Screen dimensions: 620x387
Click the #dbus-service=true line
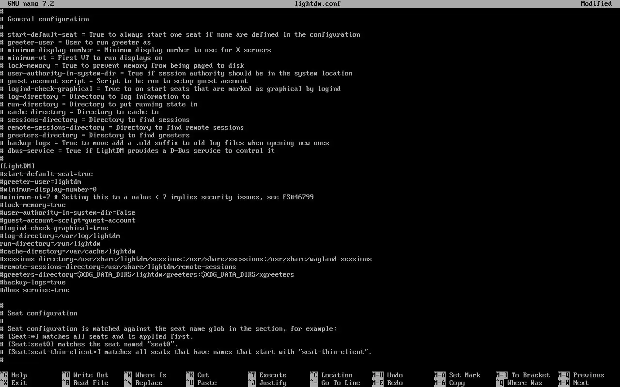point(35,290)
